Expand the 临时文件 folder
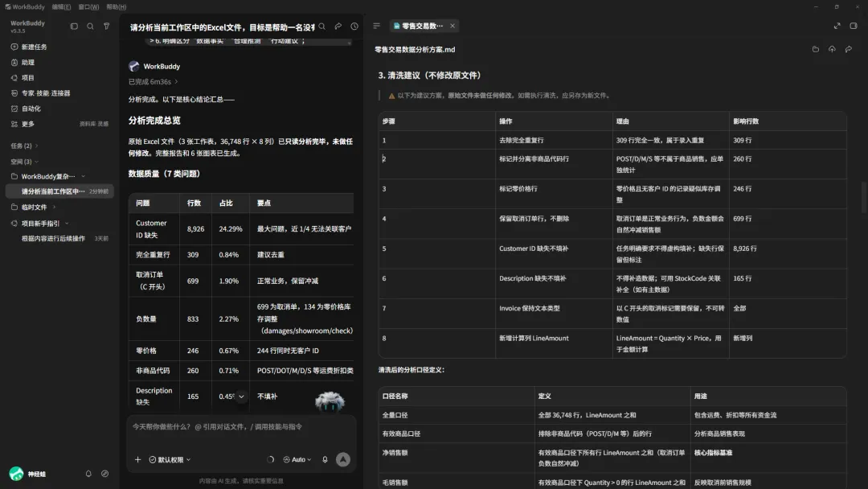The width and height of the screenshot is (868, 489). point(34,208)
